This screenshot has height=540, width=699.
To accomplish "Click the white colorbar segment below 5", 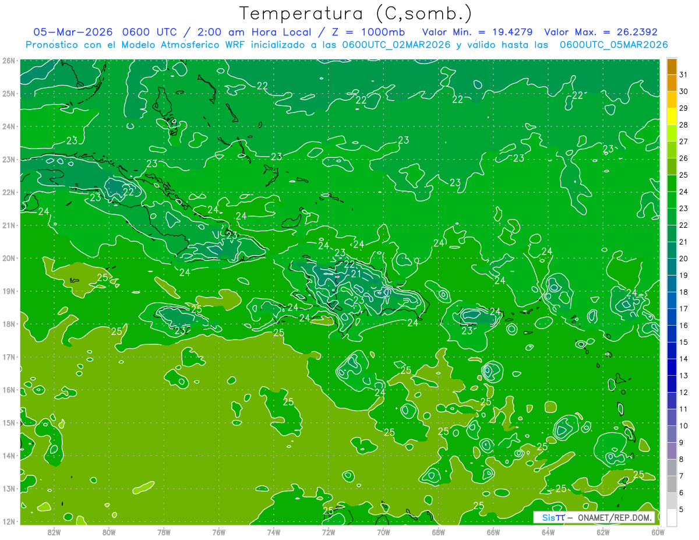I will point(672,517).
